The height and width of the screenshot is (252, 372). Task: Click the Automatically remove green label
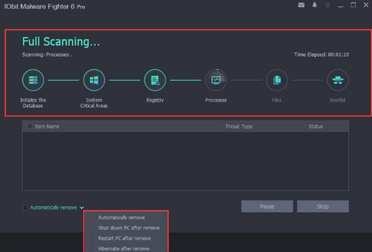click(53, 207)
